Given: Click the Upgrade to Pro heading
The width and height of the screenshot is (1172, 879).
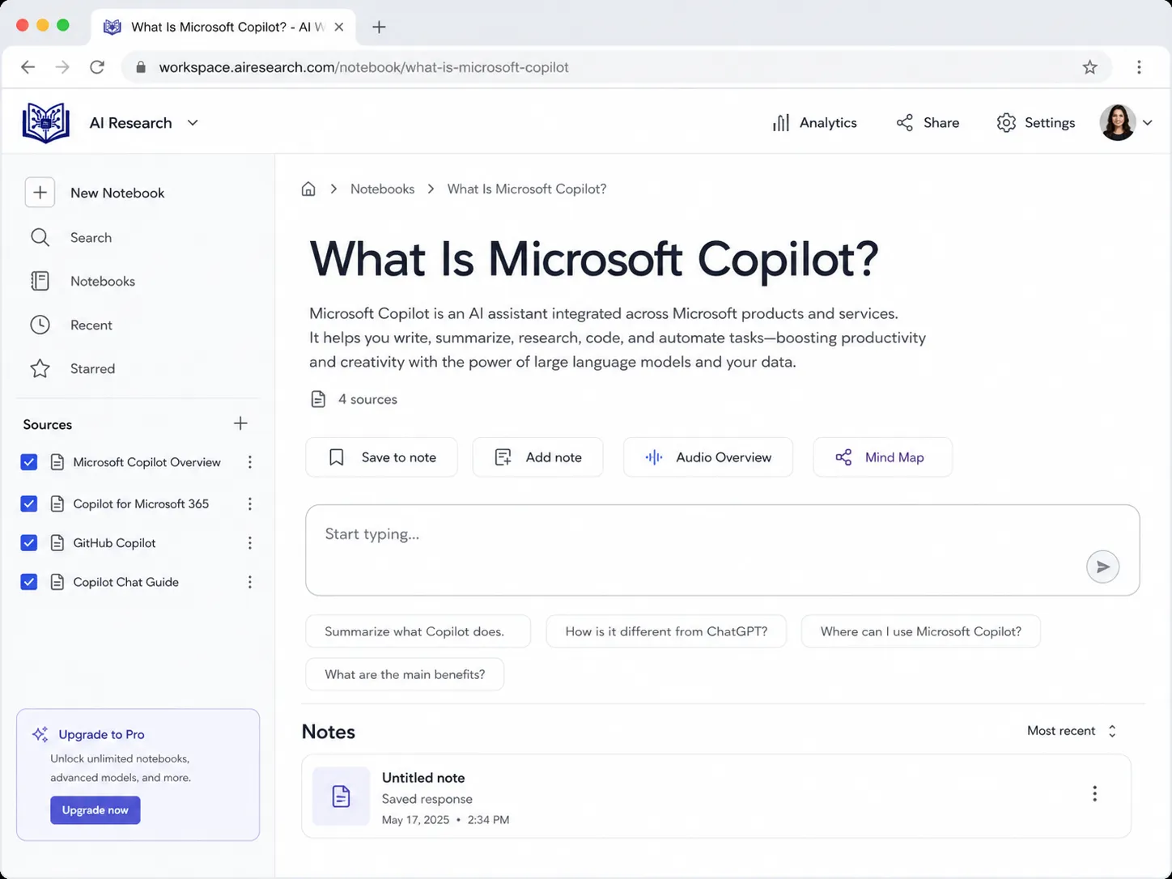Looking at the screenshot, I should (101, 734).
